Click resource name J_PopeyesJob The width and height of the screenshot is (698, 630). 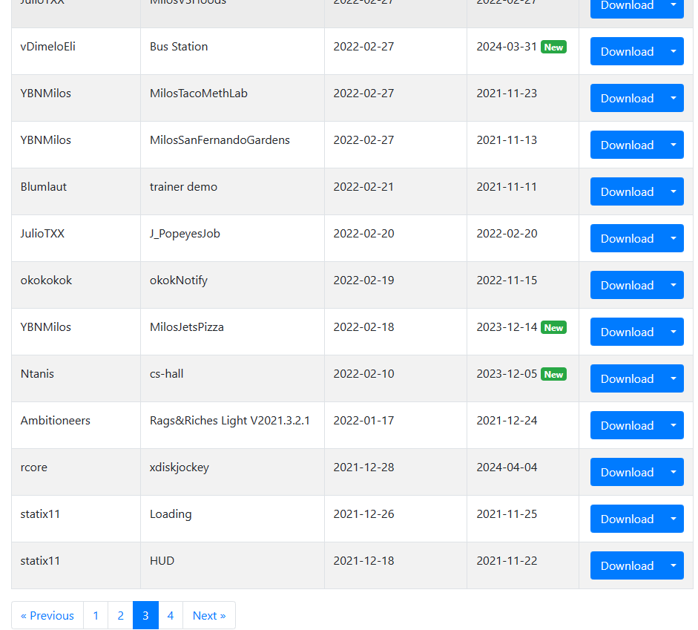[x=185, y=234]
